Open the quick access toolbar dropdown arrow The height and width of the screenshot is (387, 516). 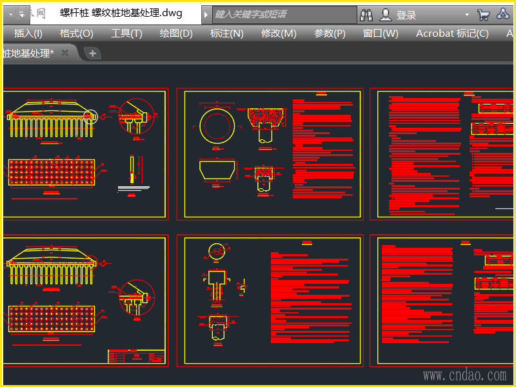tap(21, 15)
